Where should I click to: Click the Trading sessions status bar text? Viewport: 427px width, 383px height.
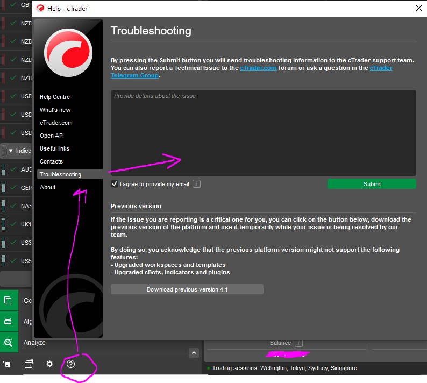(x=284, y=368)
